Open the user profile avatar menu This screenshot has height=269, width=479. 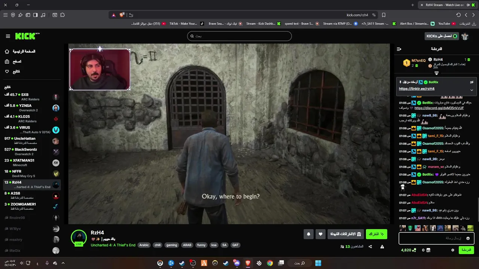coord(465,36)
